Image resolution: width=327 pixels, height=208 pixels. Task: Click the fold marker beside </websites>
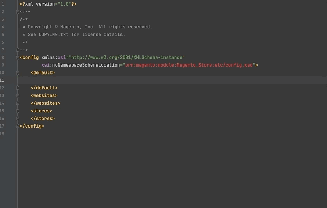(x=18, y=103)
